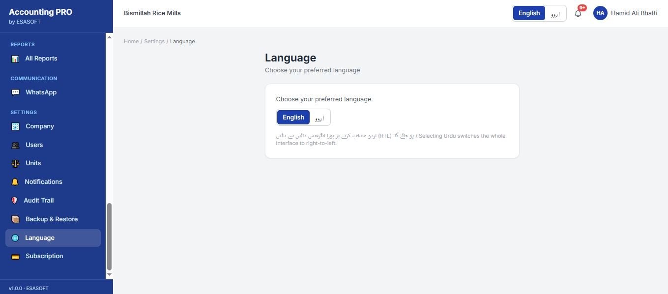Click the large Language page heading

(x=290, y=58)
